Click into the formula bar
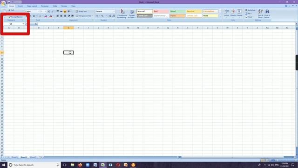The width and height of the screenshot is (298, 168). click(x=166, y=24)
